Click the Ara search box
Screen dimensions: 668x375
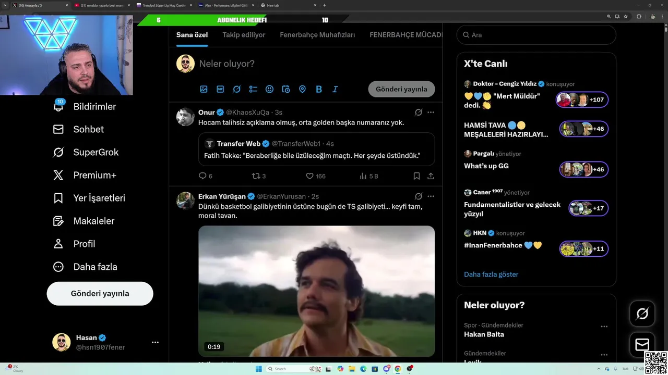click(536, 35)
